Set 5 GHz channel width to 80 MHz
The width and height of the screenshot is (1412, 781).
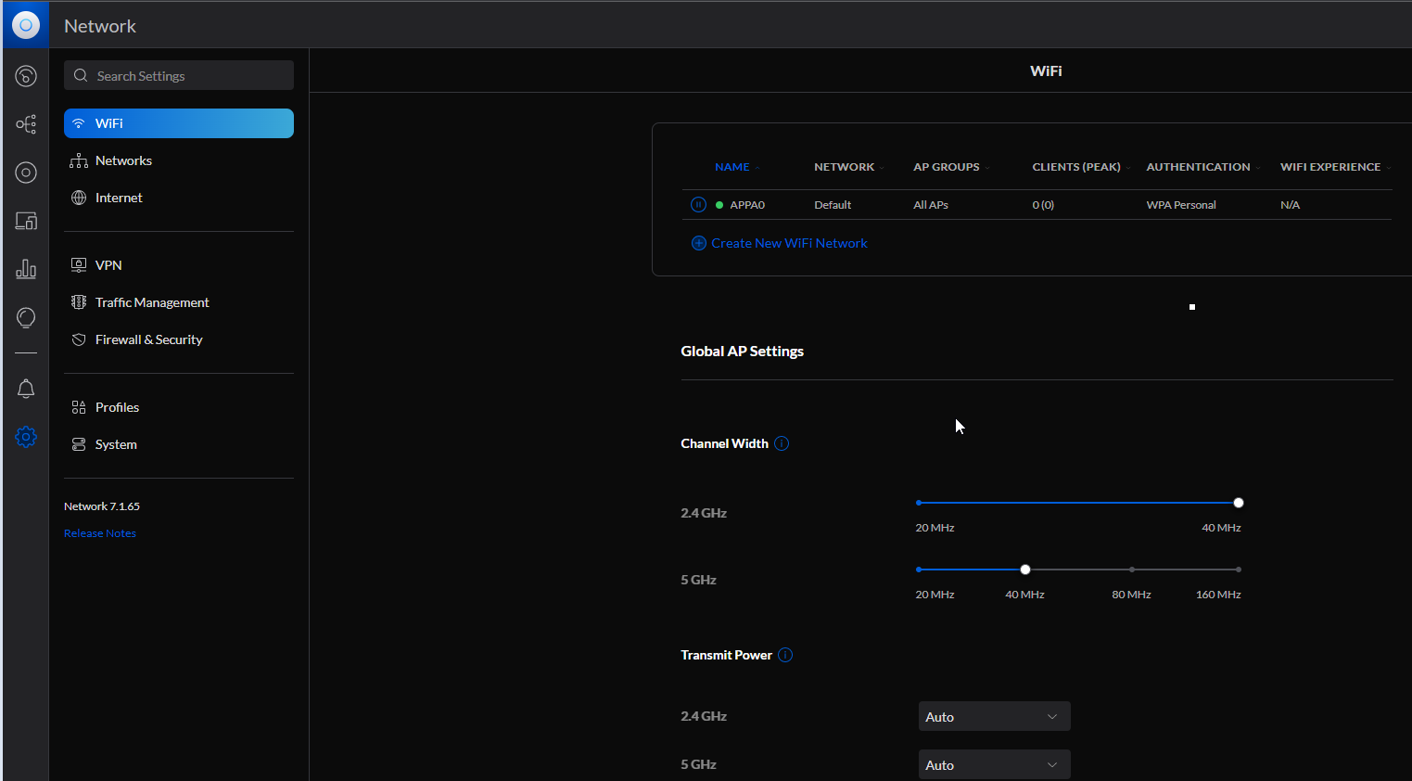1132,570
